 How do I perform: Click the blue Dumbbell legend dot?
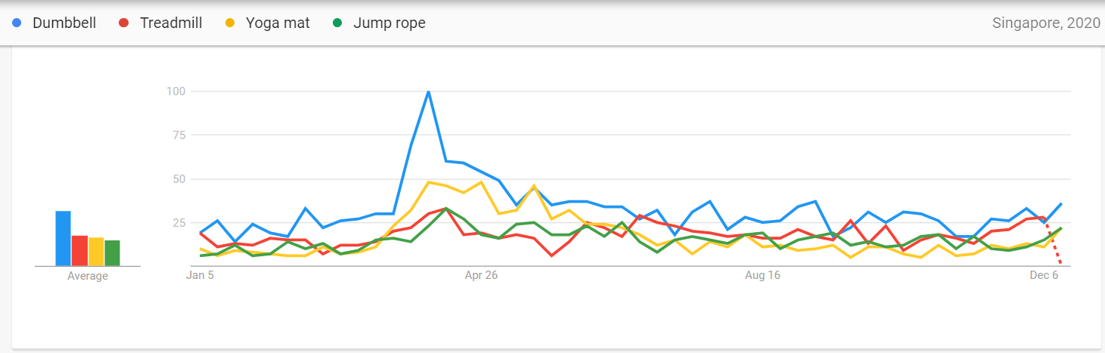tap(17, 23)
